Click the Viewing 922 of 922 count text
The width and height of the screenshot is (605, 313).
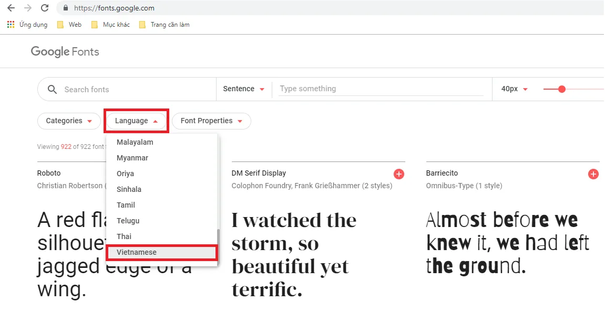coord(71,147)
